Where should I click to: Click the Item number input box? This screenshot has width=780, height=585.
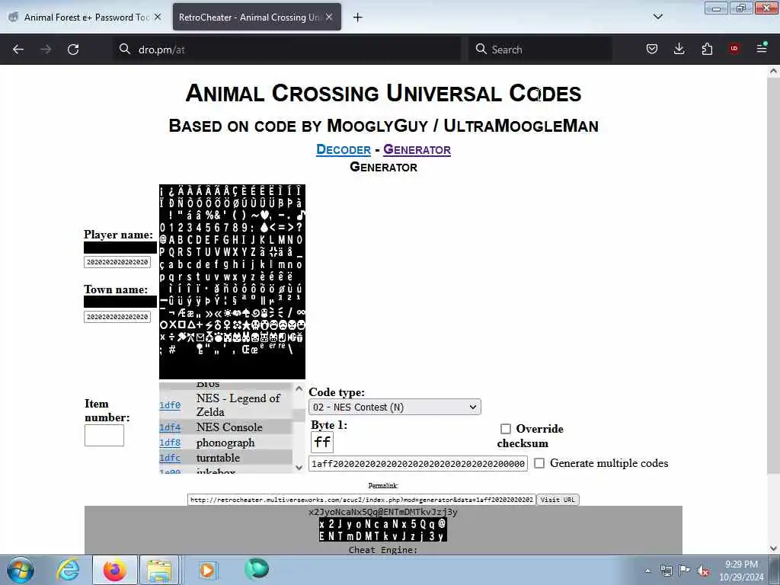coord(104,435)
